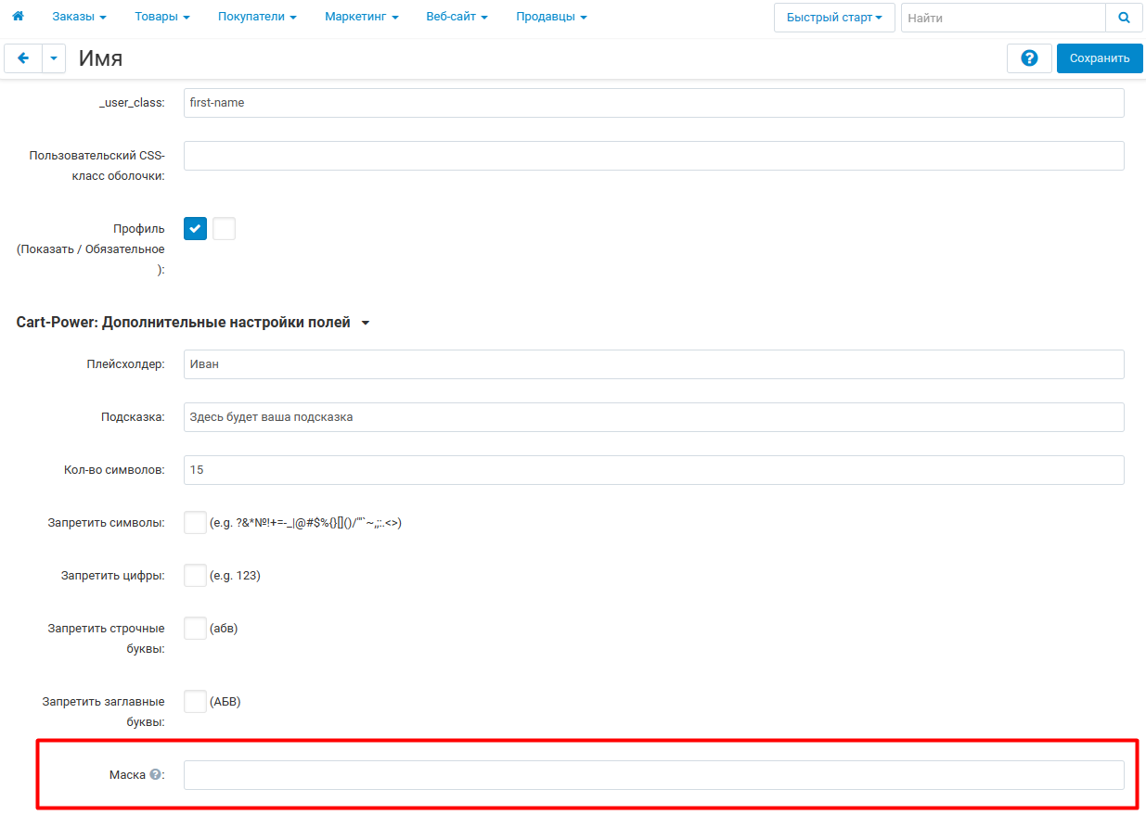
Task: Enable the Запретить символы checkbox
Action: 195,523
